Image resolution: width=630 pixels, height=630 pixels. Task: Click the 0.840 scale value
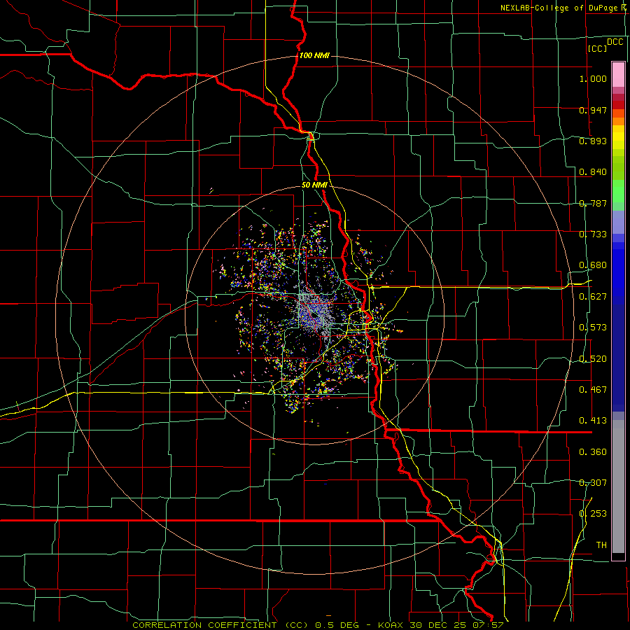[x=593, y=172]
